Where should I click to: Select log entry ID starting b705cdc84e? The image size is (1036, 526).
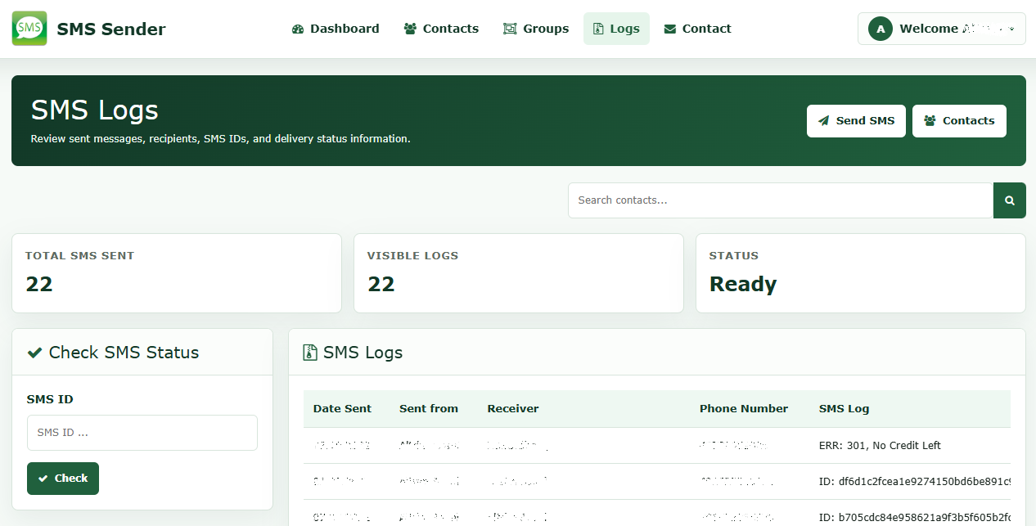914,518
